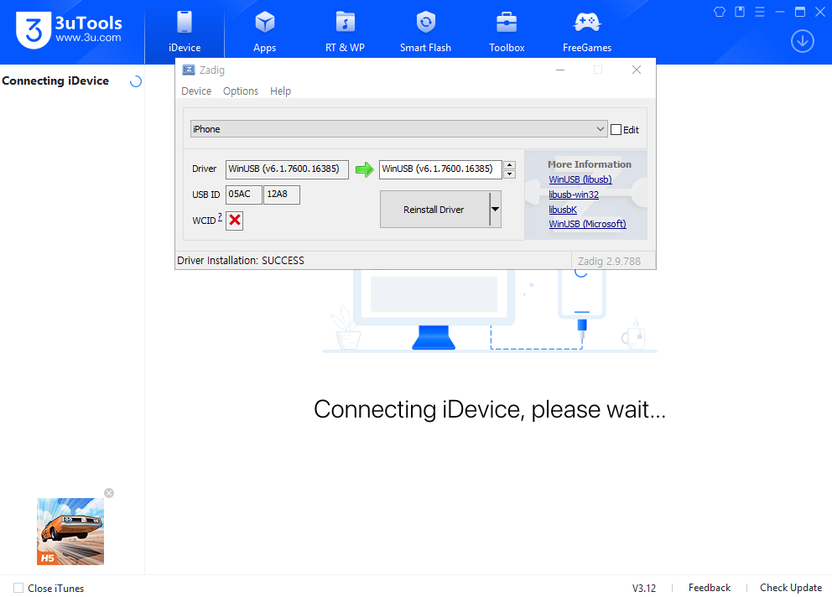Enable the Edit checkbox in Zadig

[616, 129]
